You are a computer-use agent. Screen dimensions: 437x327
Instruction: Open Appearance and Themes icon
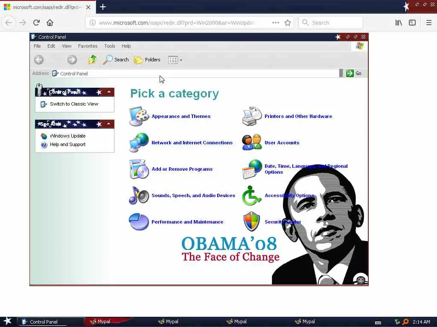point(139,116)
